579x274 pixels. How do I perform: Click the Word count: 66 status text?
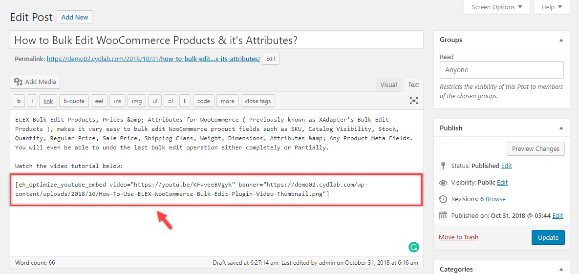pos(35,263)
